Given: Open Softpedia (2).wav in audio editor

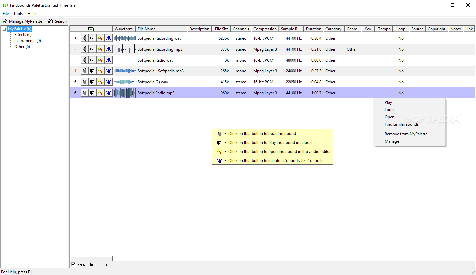Looking at the screenshot, I should pyautogui.click(x=100, y=82).
